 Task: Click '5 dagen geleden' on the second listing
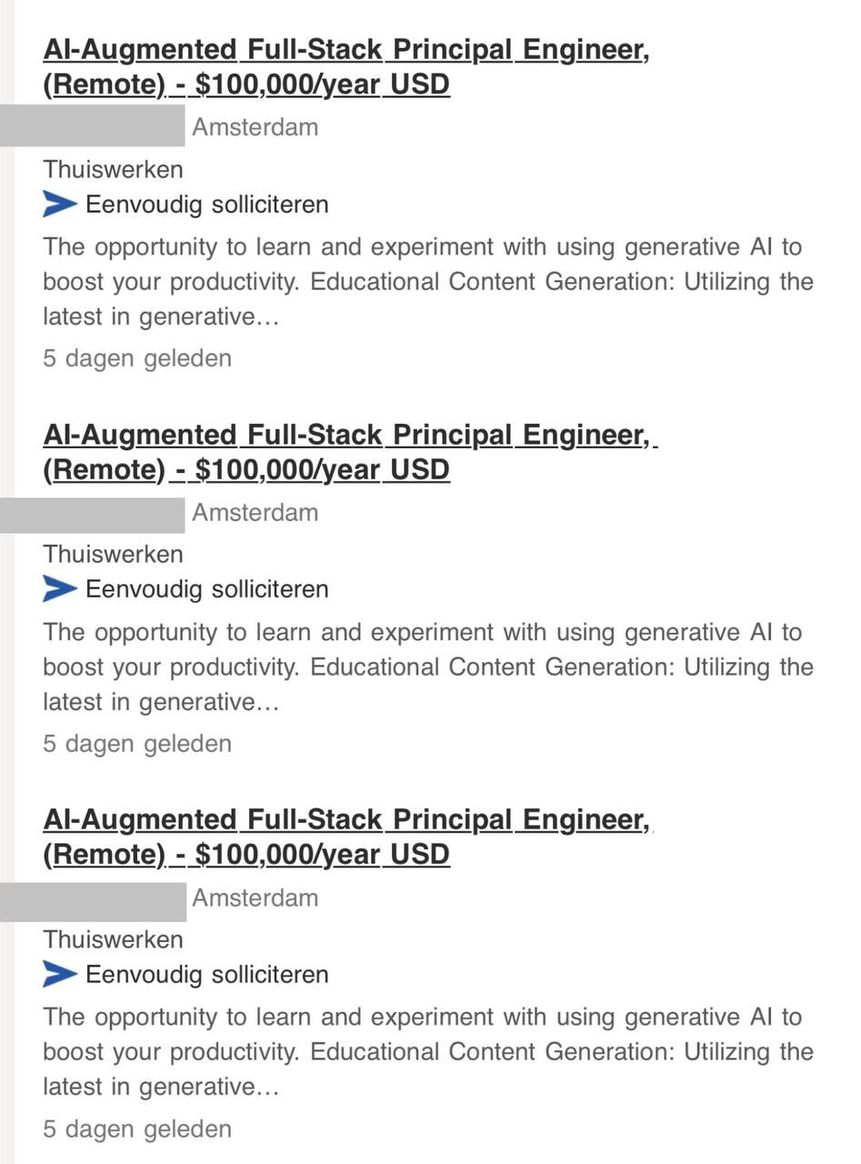pos(137,744)
